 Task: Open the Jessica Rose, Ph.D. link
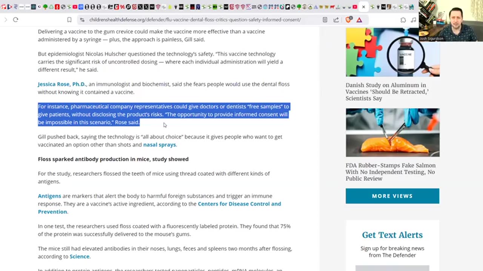pyautogui.click(x=62, y=84)
